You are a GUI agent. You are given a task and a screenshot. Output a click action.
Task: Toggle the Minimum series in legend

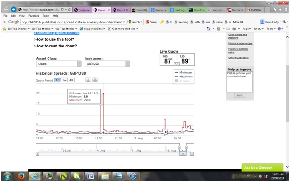(x=183, y=72)
